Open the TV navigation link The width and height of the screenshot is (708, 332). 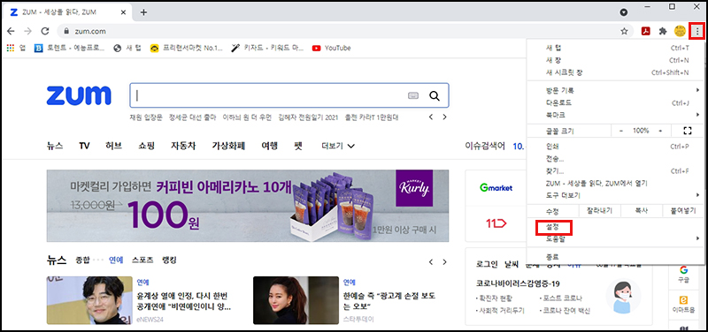pos(84,146)
